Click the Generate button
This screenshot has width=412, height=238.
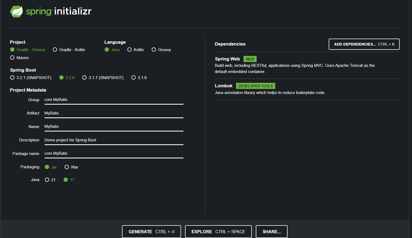pos(151,232)
